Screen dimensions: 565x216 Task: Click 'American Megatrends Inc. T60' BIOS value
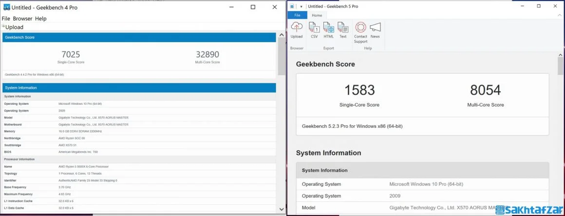tap(78, 152)
